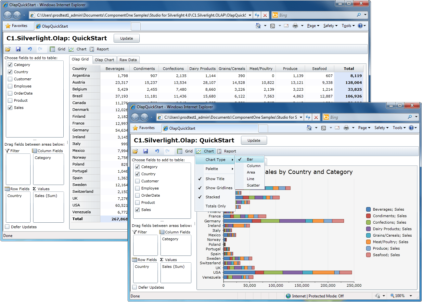Expand address bar history dropdown in back window

pos(250,15)
